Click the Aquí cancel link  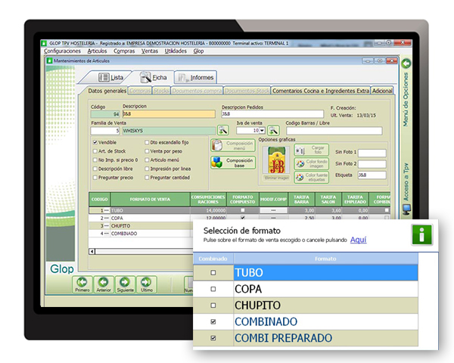pos(358,240)
